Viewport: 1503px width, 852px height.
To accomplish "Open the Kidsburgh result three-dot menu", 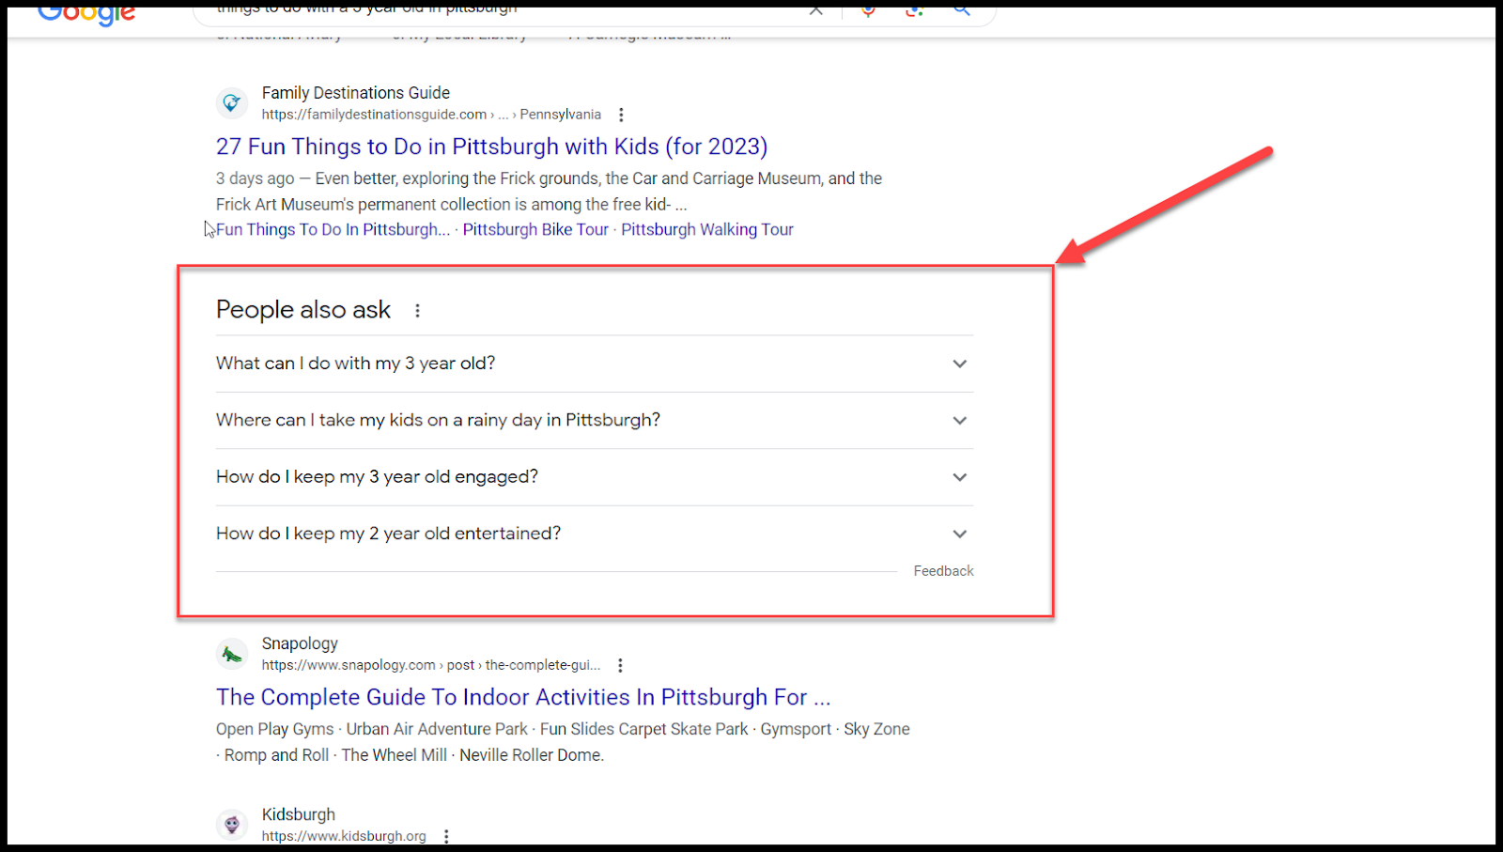I will click(446, 836).
